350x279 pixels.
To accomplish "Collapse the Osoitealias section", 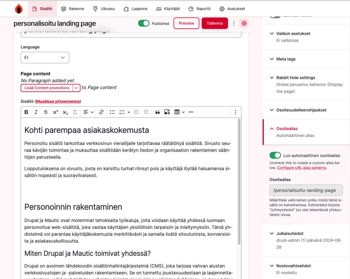I will point(306,132).
